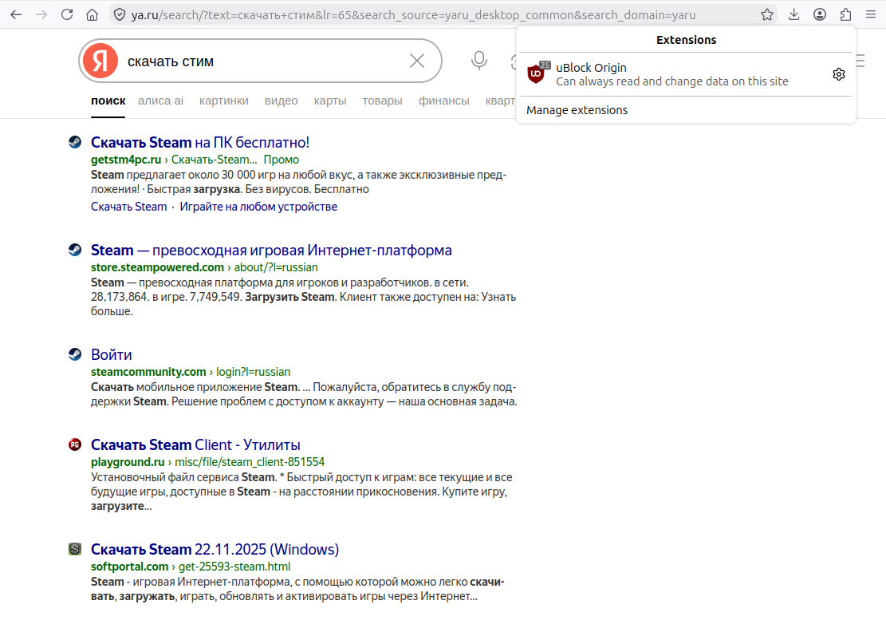This screenshot has width=886, height=628.
Task: Click the Yandex logo in search box
Action: 100,61
